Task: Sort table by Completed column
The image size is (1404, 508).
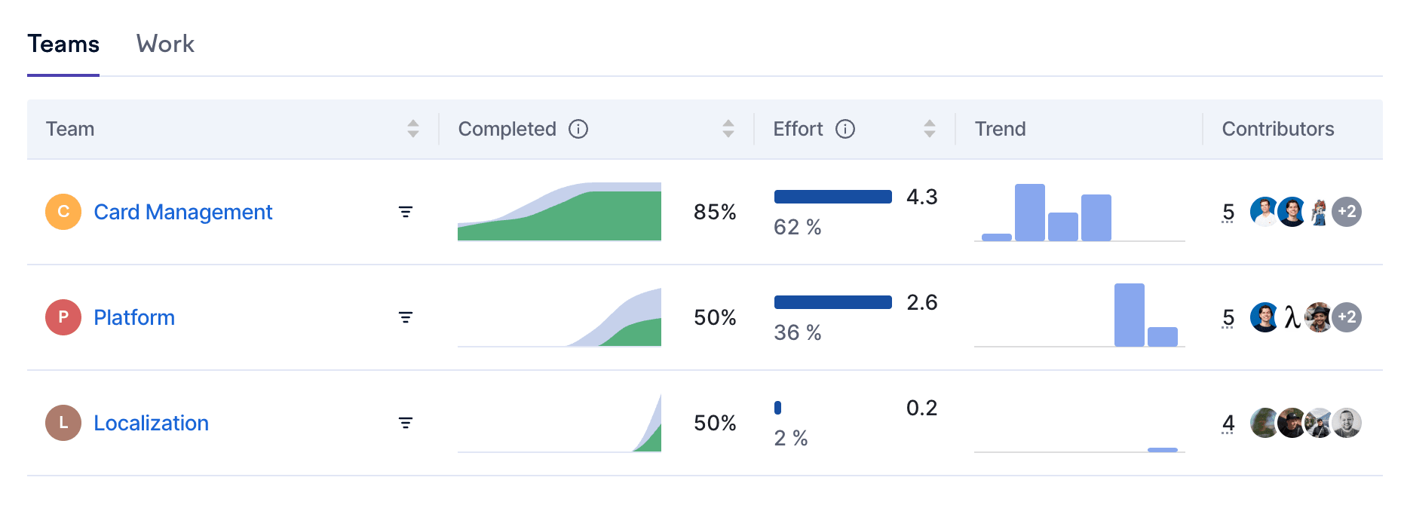Action: pos(728,129)
